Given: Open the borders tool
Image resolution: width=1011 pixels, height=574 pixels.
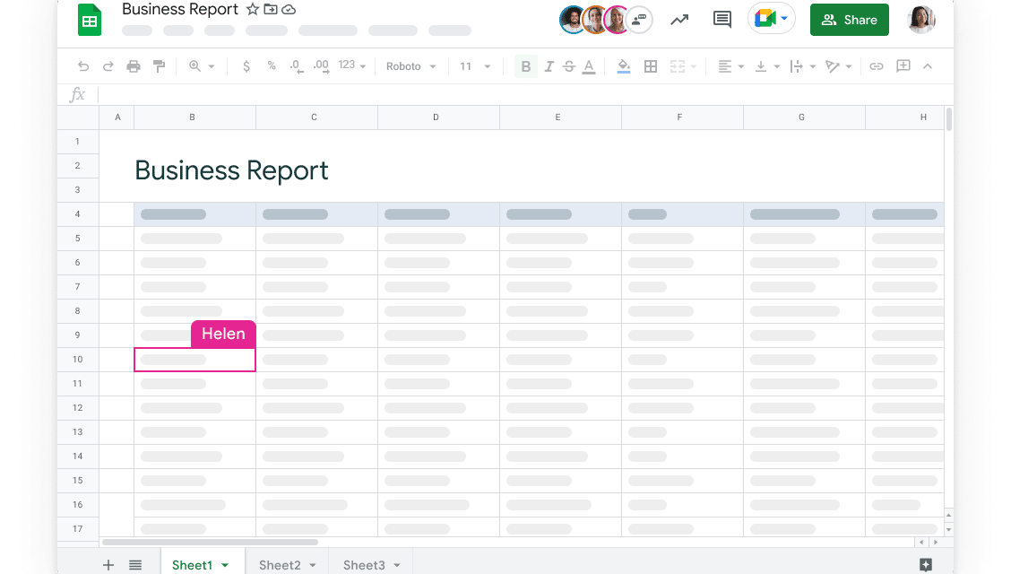Looking at the screenshot, I should coord(651,66).
